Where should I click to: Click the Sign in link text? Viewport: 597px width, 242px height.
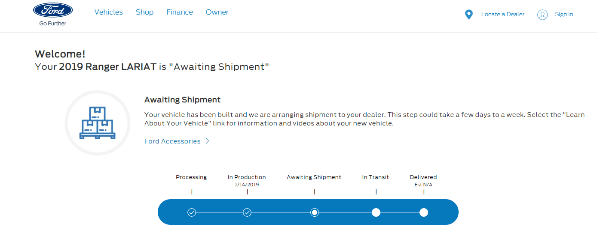[564, 14]
